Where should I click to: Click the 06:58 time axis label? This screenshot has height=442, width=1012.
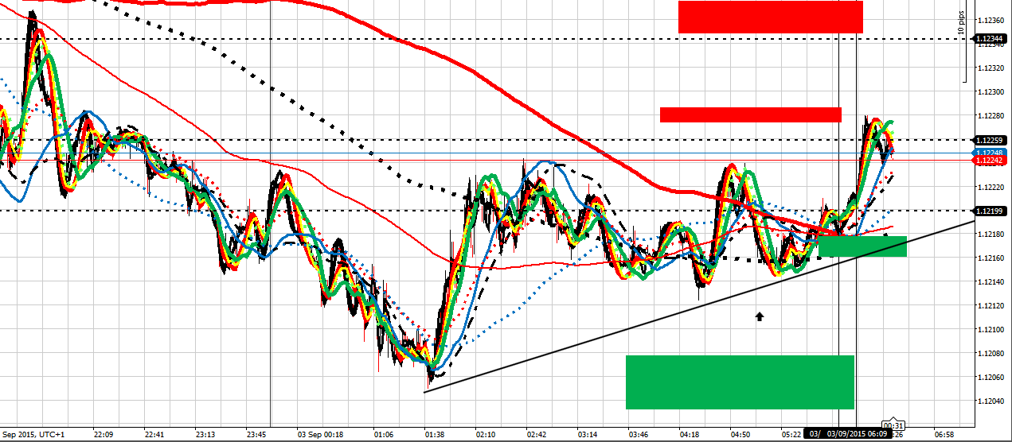(944, 435)
